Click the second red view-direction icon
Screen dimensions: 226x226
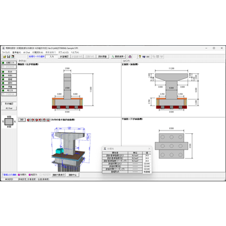click(x=32, y=120)
